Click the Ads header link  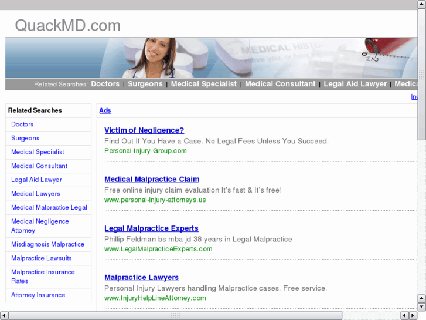pos(105,110)
